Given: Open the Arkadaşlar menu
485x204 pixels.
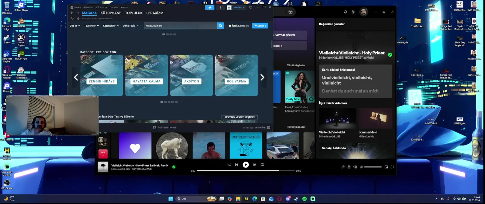Looking at the screenshot, I should click(x=102, y=8).
